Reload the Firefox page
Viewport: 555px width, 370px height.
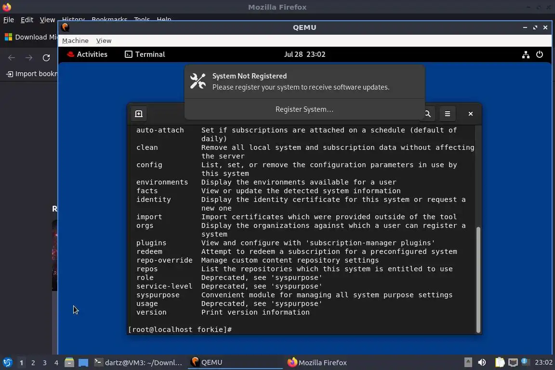coord(46,58)
